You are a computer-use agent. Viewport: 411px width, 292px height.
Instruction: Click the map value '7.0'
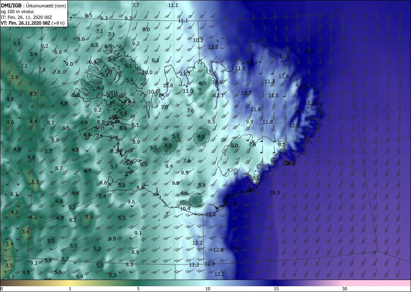[x=164, y=107]
